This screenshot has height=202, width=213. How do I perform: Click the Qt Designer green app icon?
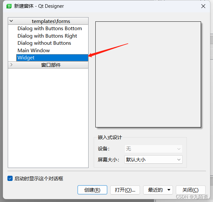(x=9, y=6)
